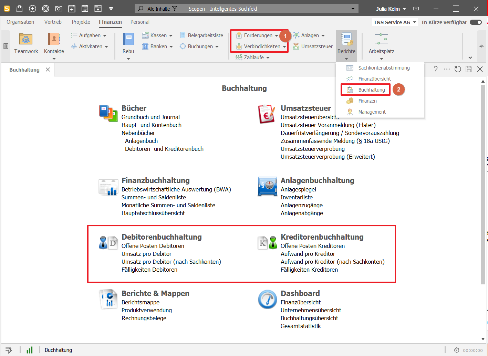Click the Finanzbuchhaltung chart icon
Screen dimensions: 488x356
coord(108,187)
